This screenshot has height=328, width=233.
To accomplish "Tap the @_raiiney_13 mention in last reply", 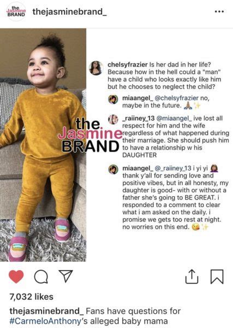I will (173, 168).
